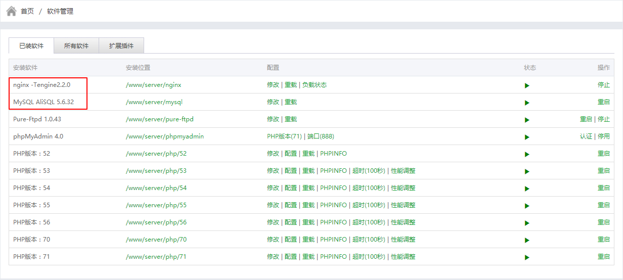623x280 pixels.
Task: Click the PHP 53 row status arrow
Action: click(x=527, y=171)
